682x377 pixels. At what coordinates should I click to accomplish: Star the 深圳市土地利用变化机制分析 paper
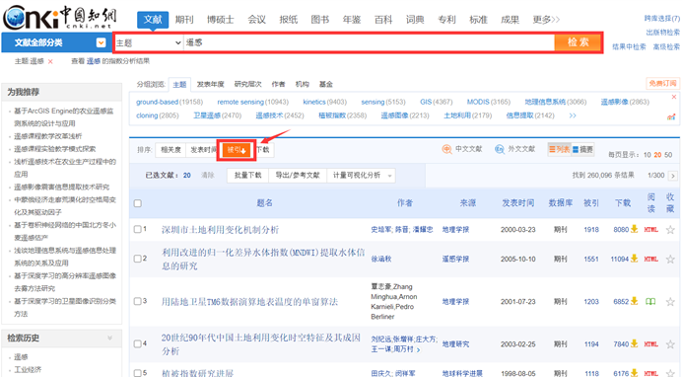coord(670,229)
